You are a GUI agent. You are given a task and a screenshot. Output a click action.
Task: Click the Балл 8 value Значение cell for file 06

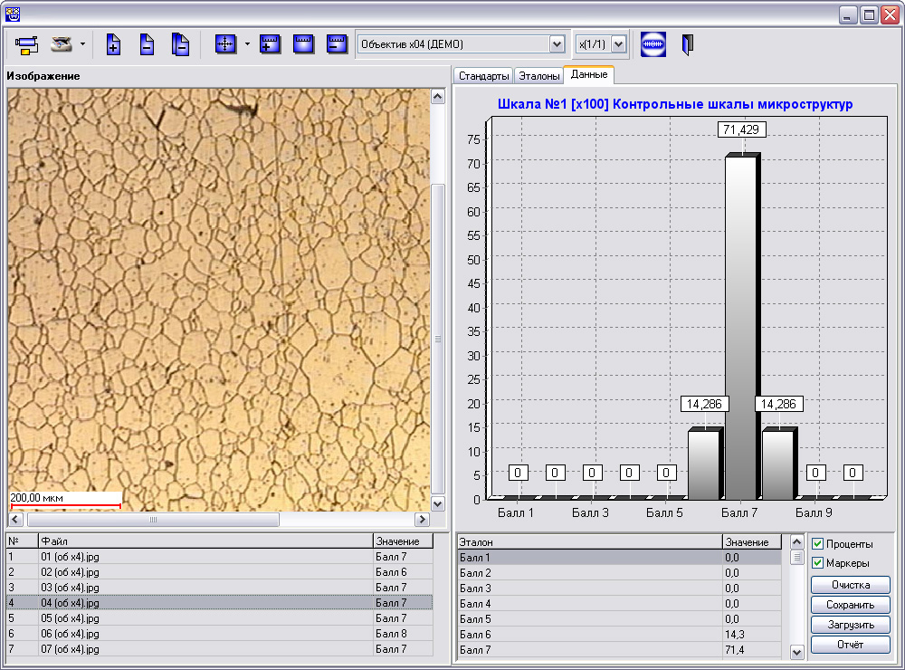pyautogui.click(x=403, y=634)
